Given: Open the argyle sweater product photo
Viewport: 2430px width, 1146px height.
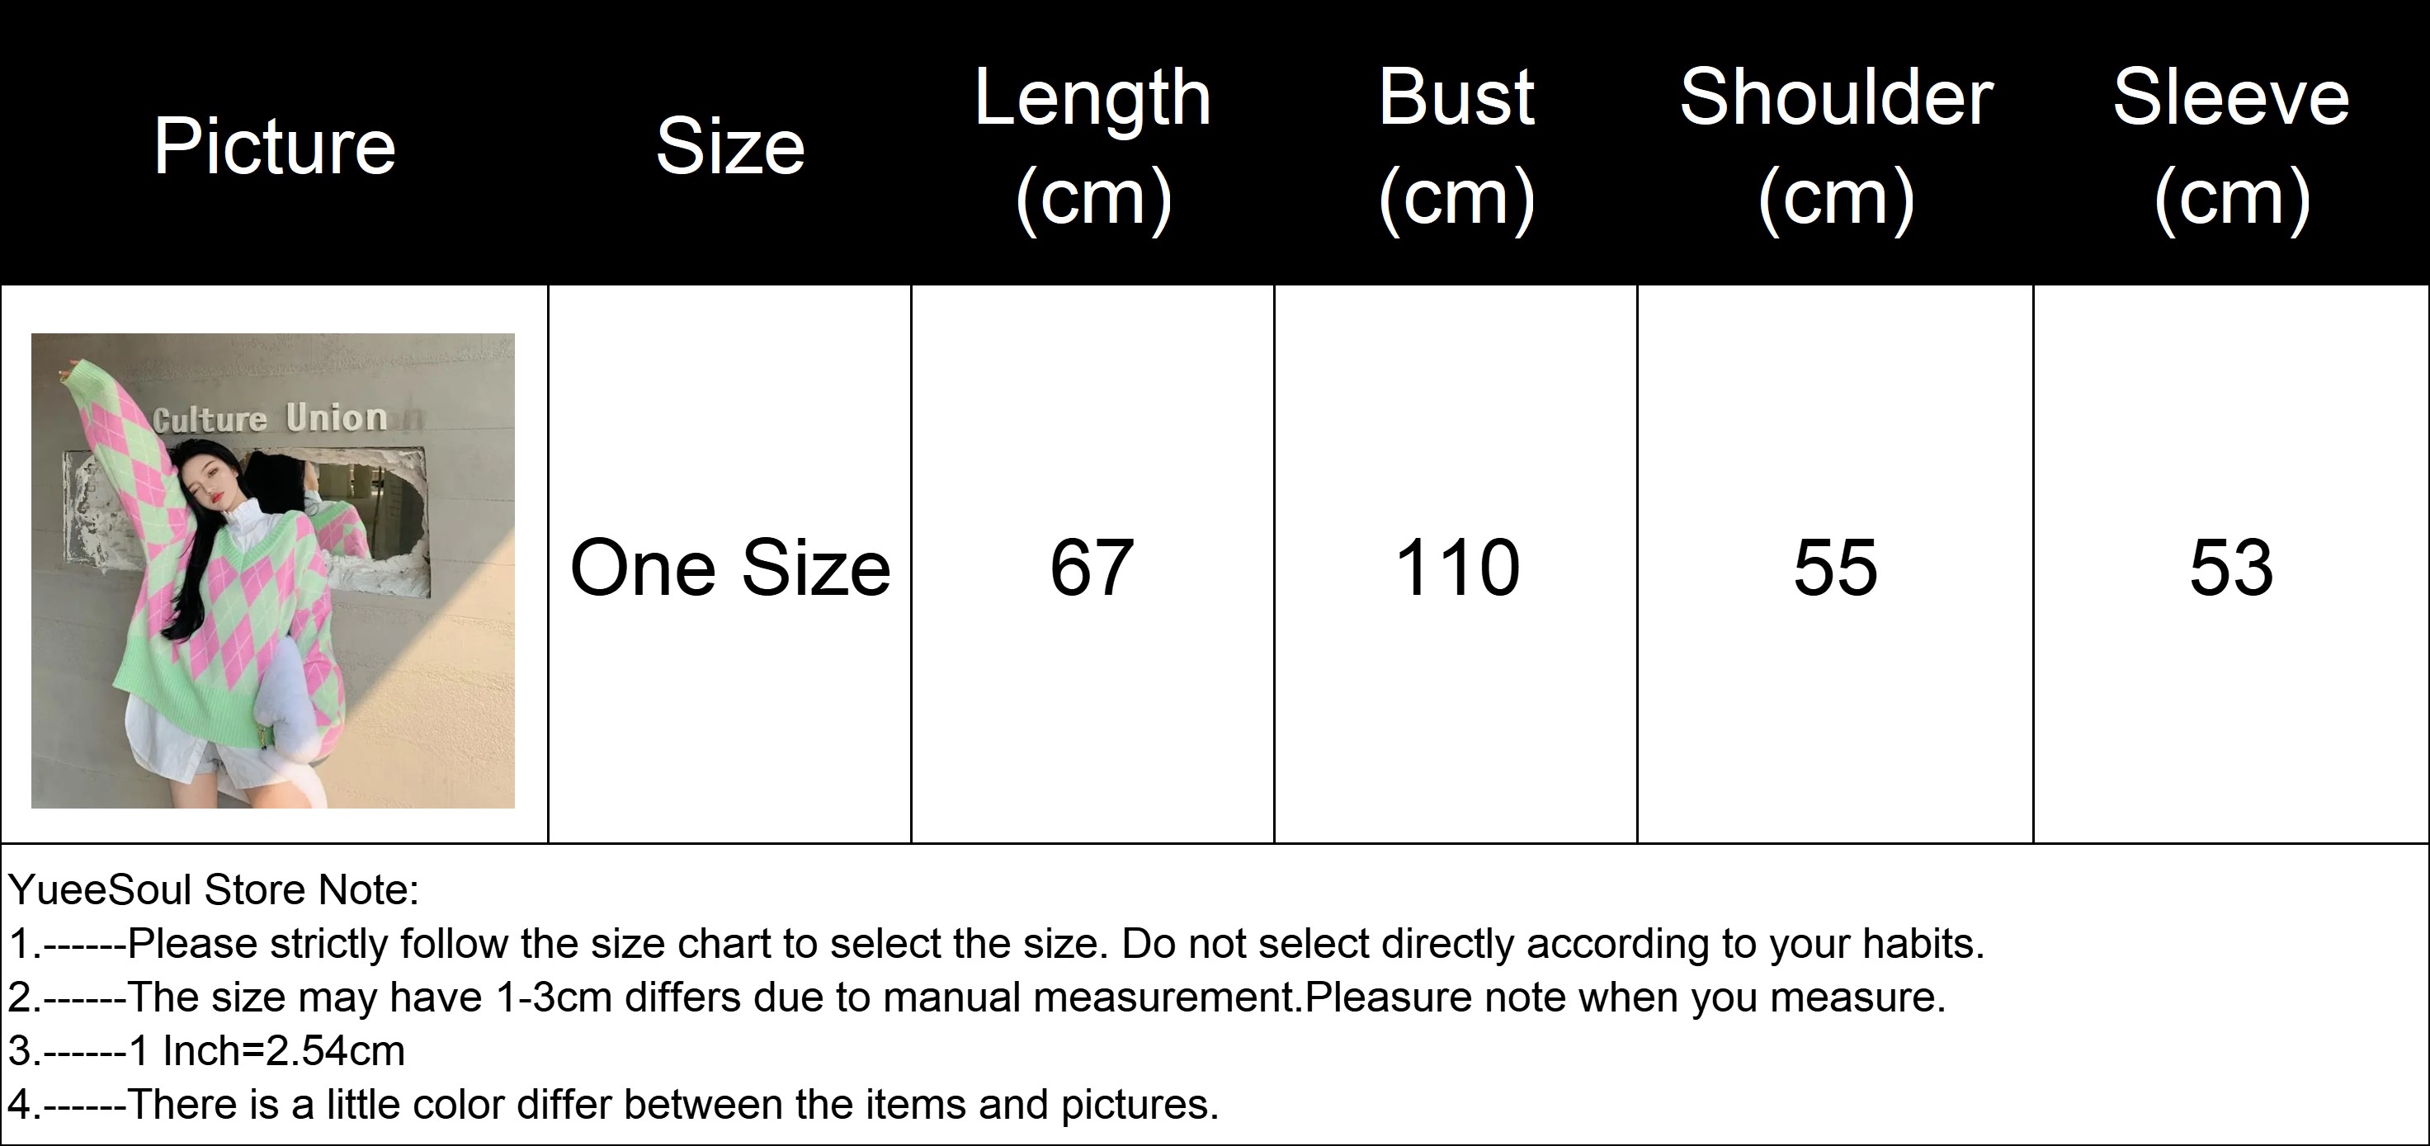Looking at the screenshot, I should coord(272,569).
